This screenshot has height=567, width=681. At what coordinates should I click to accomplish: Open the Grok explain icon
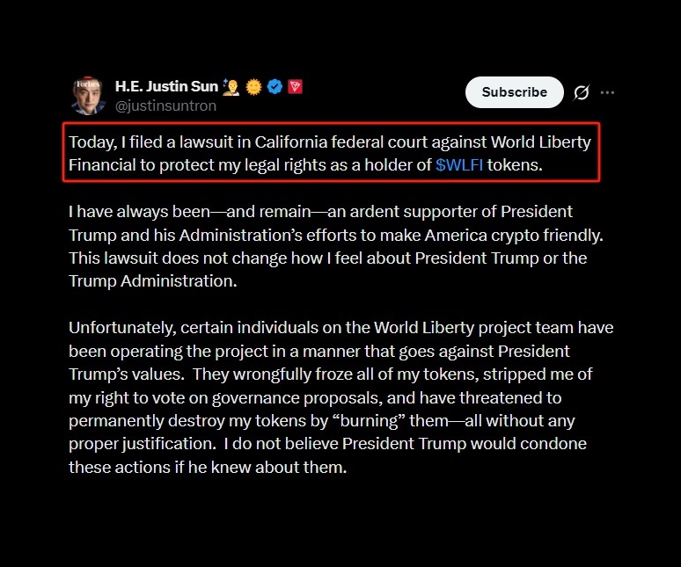581,92
